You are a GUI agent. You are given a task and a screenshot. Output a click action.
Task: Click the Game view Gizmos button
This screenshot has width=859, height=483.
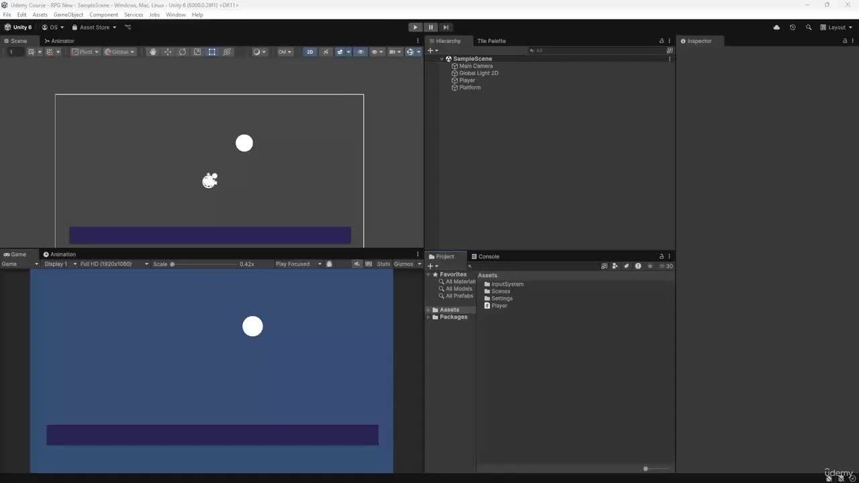pyautogui.click(x=403, y=264)
